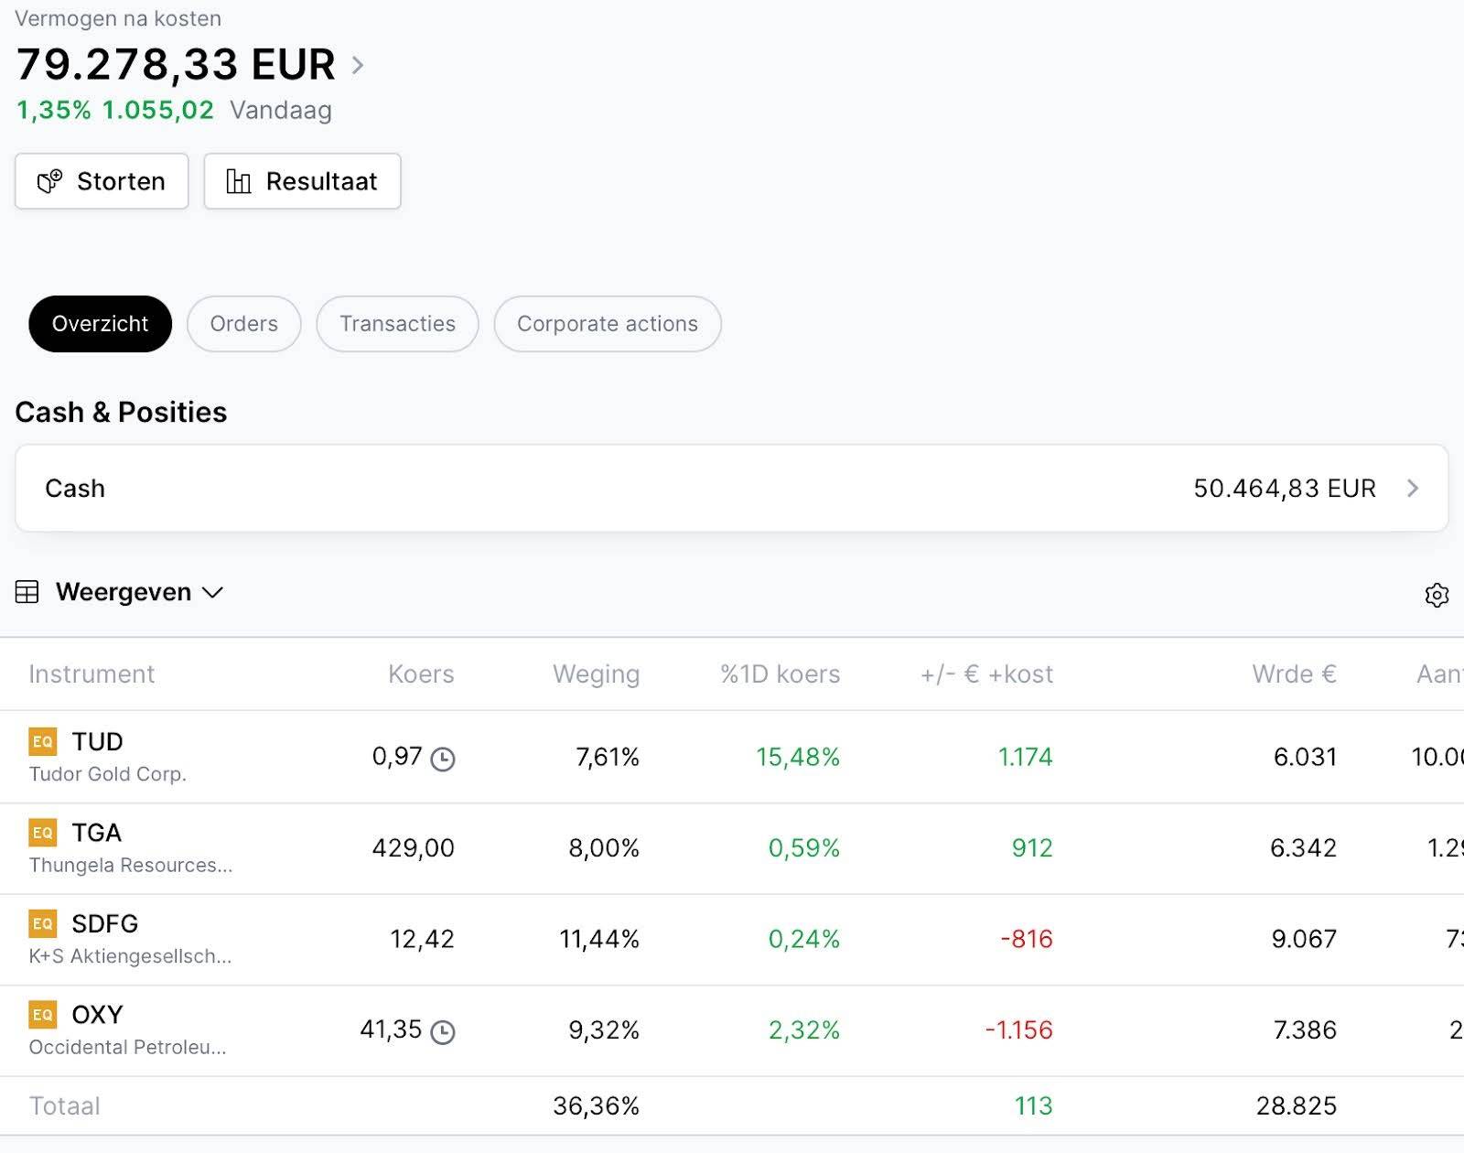This screenshot has height=1153, width=1464.
Task: Click the EQ badge next to TGA
Action: [x=43, y=833]
